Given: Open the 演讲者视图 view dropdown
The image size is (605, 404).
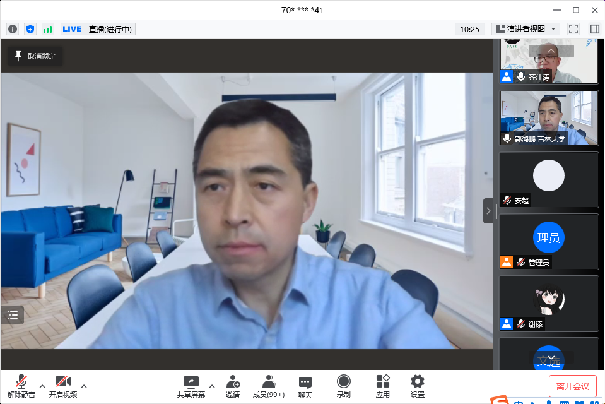Looking at the screenshot, I should pyautogui.click(x=526, y=29).
